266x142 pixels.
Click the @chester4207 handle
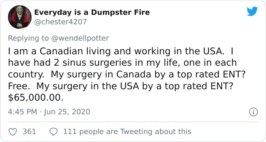60,22
